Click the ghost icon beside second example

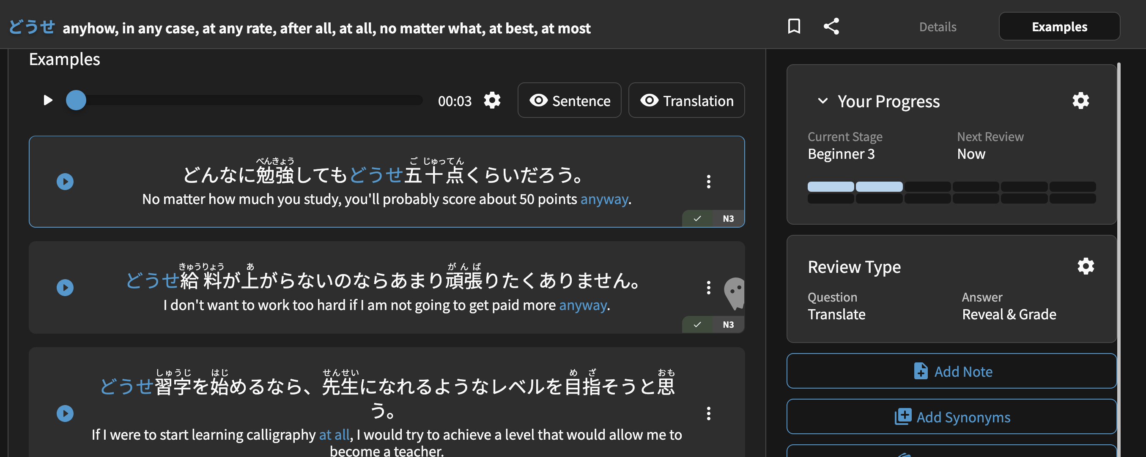click(x=735, y=294)
